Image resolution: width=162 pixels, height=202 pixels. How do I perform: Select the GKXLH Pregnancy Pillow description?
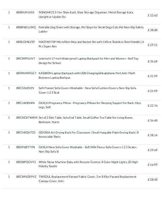pos(90,105)
